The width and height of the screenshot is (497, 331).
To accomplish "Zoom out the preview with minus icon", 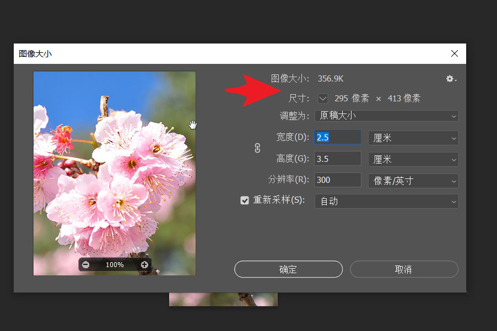I will click(x=85, y=264).
